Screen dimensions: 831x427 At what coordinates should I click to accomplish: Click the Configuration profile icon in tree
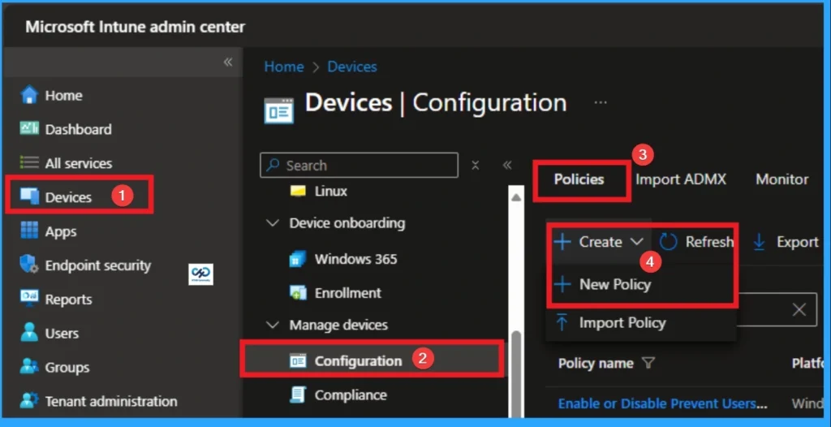coord(298,361)
